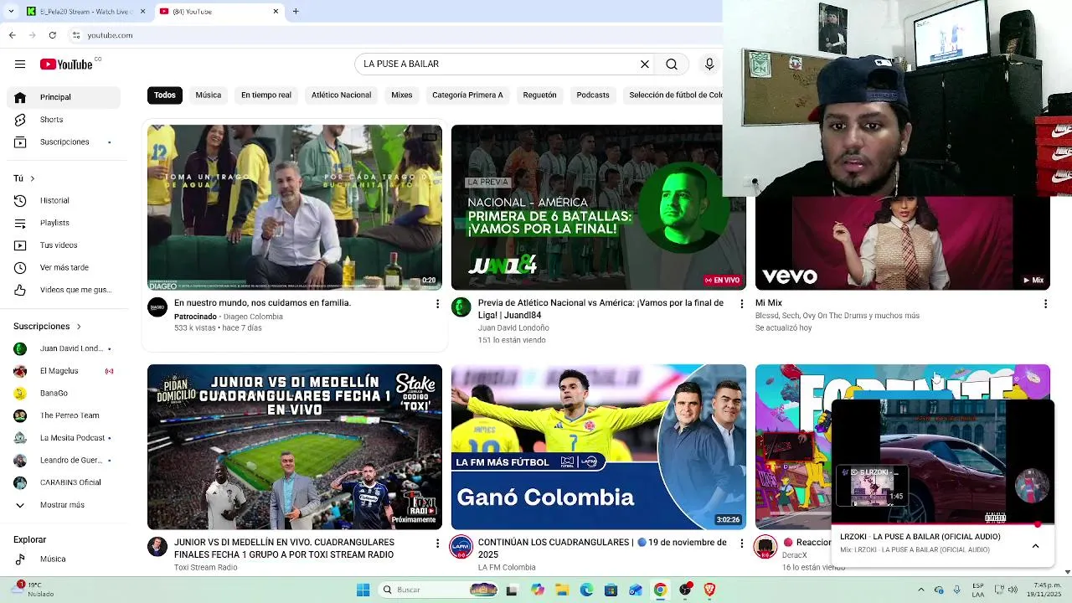Image resolution: width=1072 pixels, height=603 pixels.
Task: Open options menu for Previa de Atlético Nacional video
Action: [741, 303]
